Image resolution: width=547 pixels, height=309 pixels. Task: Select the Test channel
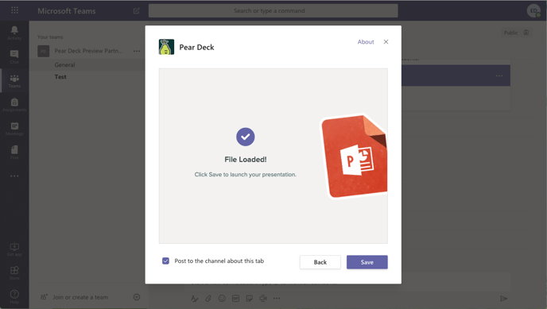60,76
